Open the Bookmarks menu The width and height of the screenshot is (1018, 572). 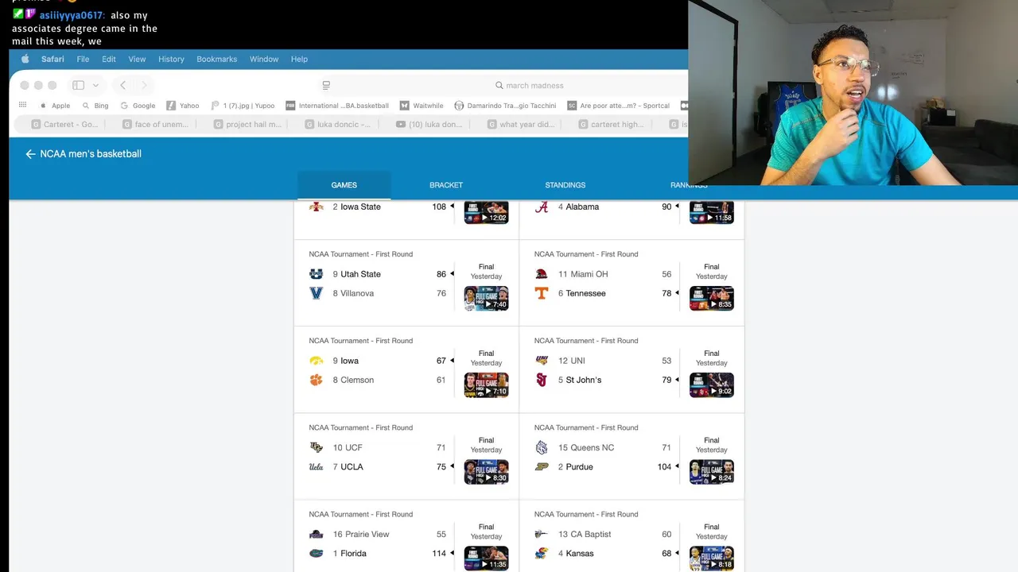(216, 59)
